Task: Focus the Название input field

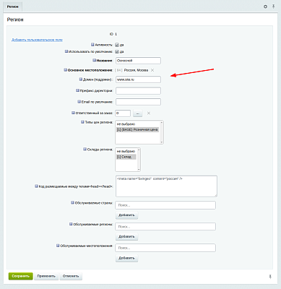Action: 138,61
